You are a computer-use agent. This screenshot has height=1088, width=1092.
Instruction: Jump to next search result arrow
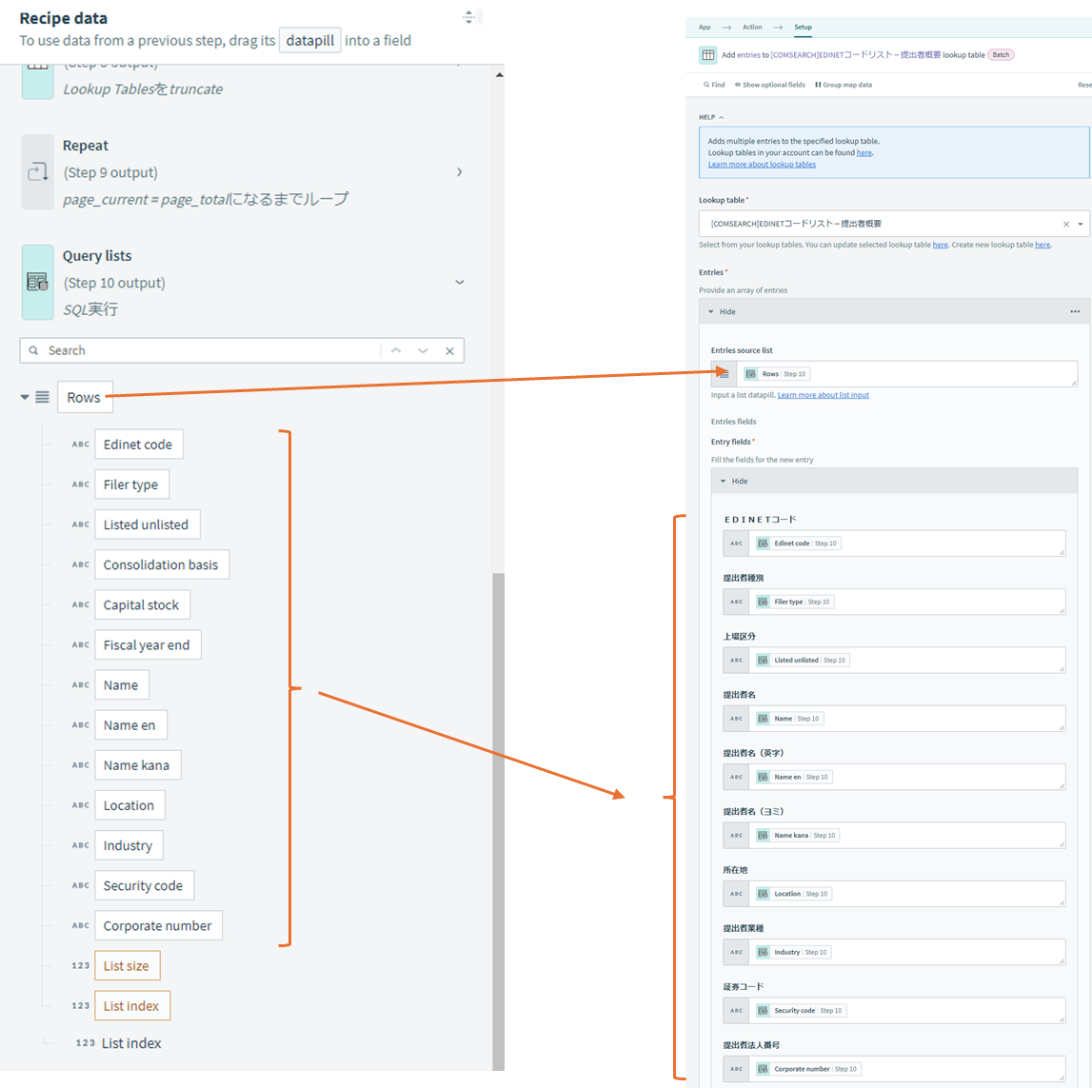coord(423,351)
